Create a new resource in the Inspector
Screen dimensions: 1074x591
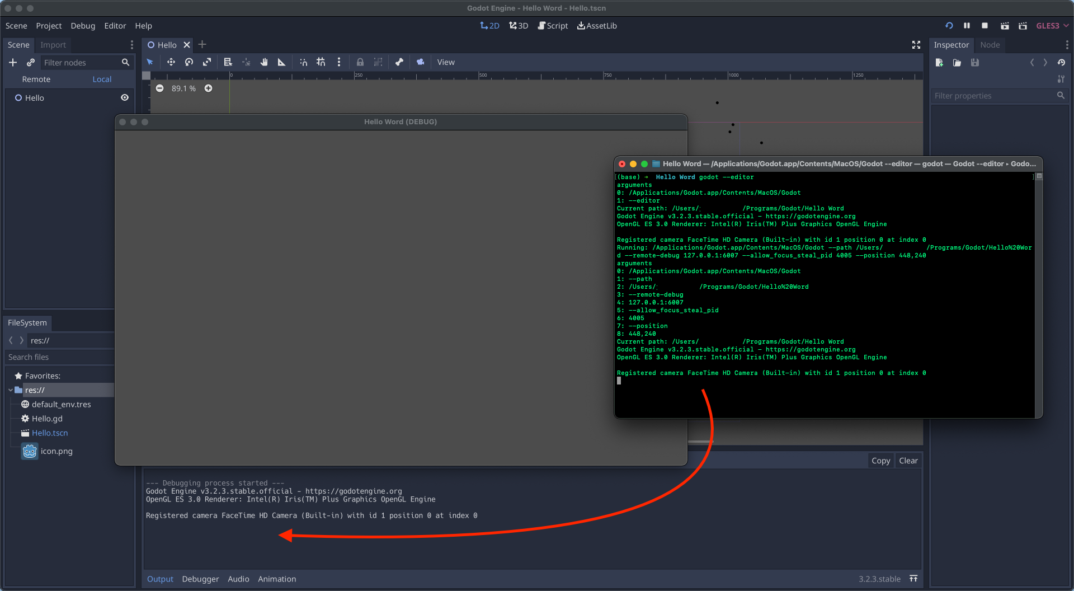point(939,62)
